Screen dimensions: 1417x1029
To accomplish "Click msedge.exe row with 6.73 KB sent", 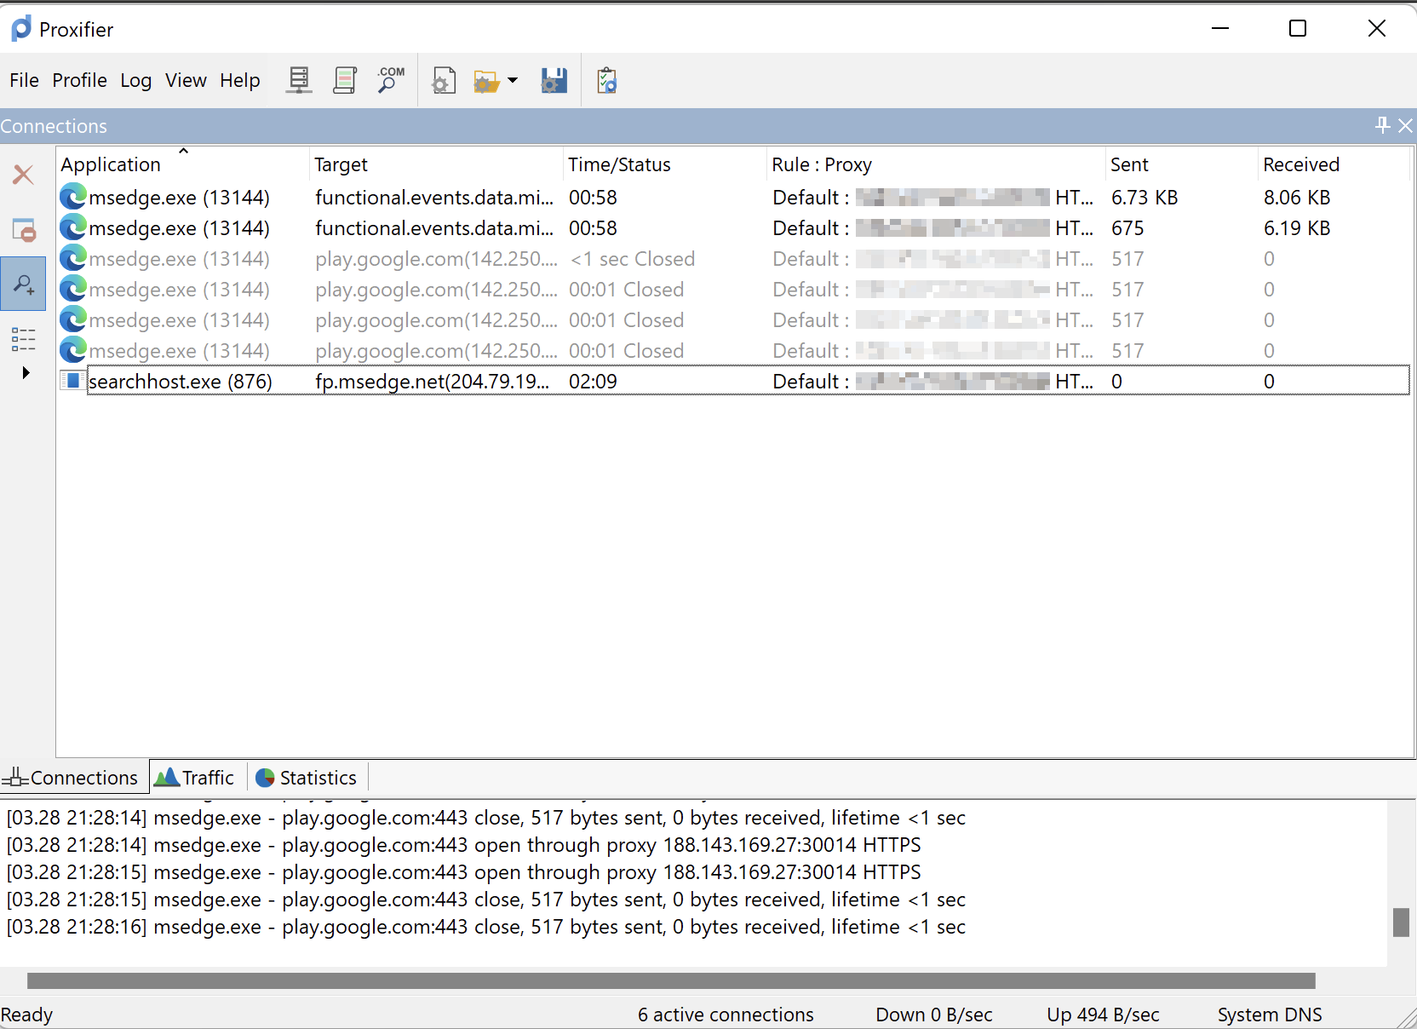I will pos(733,197).
